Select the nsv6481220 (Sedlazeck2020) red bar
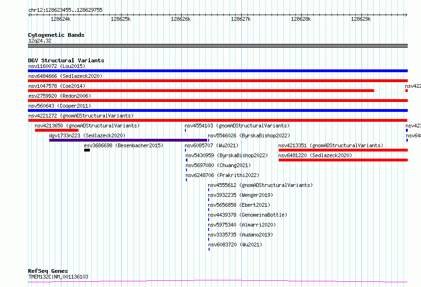 [x=343, y=160]
